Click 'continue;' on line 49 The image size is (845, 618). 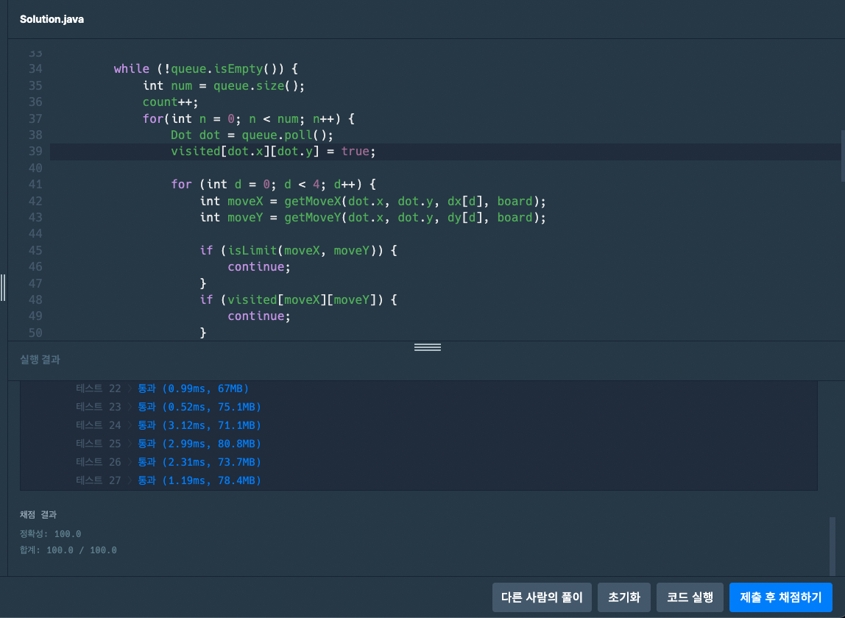tap(258, 316)
